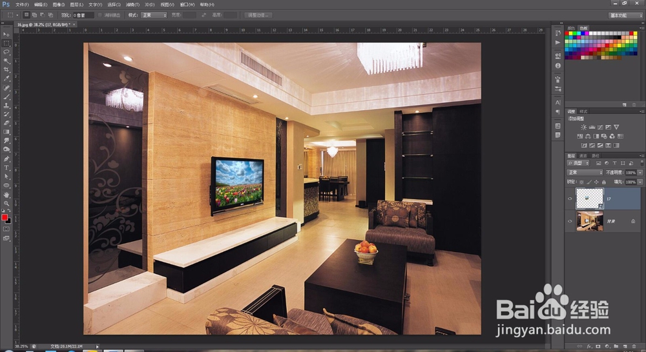The image size is (646, 352).
Task: Click the Color Balance adjustment icon
Action: click(x=588, y=136)
